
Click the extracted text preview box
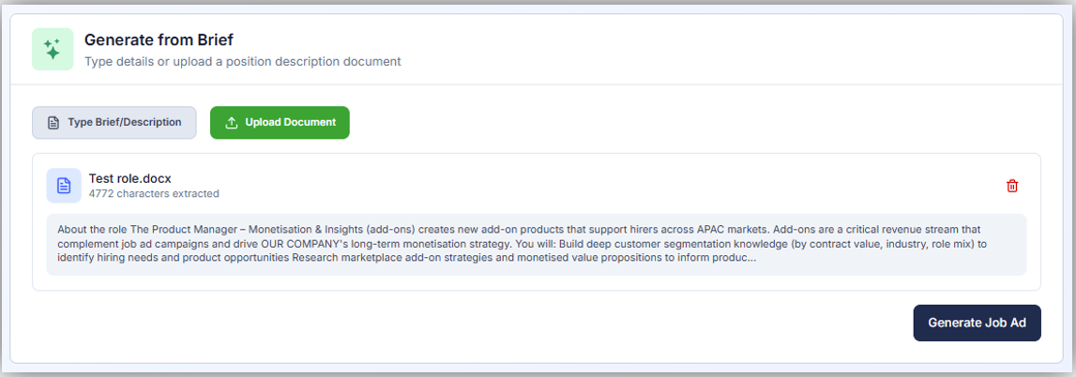536,244
